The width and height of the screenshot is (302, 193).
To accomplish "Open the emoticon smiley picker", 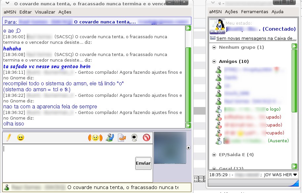I will (x=20, y=137).
